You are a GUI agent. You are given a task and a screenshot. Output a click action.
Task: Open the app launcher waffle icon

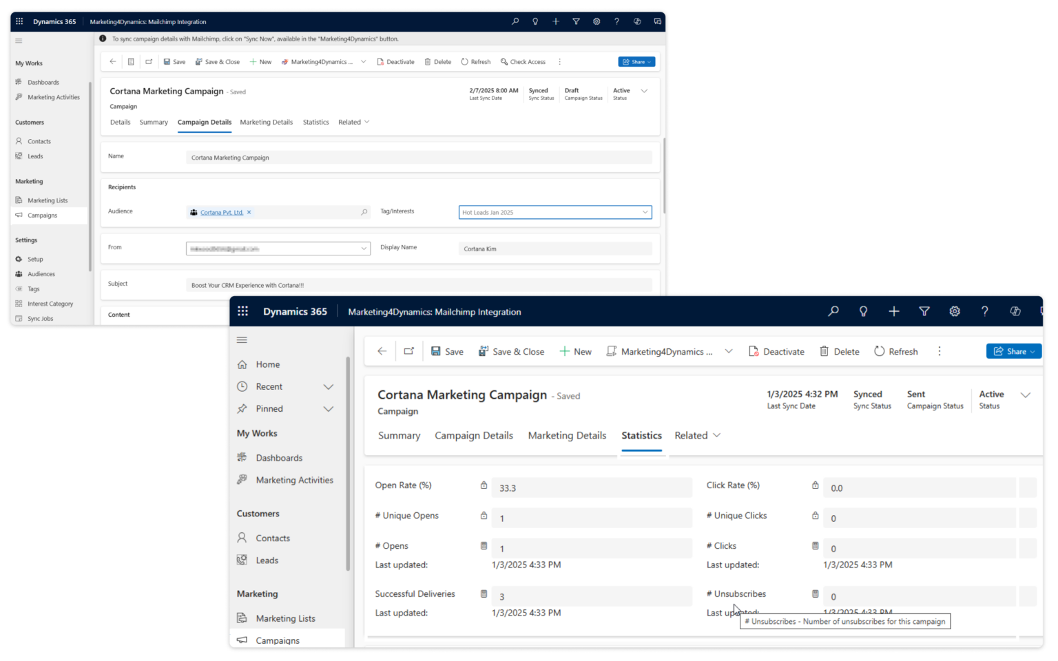click(242, 311)
